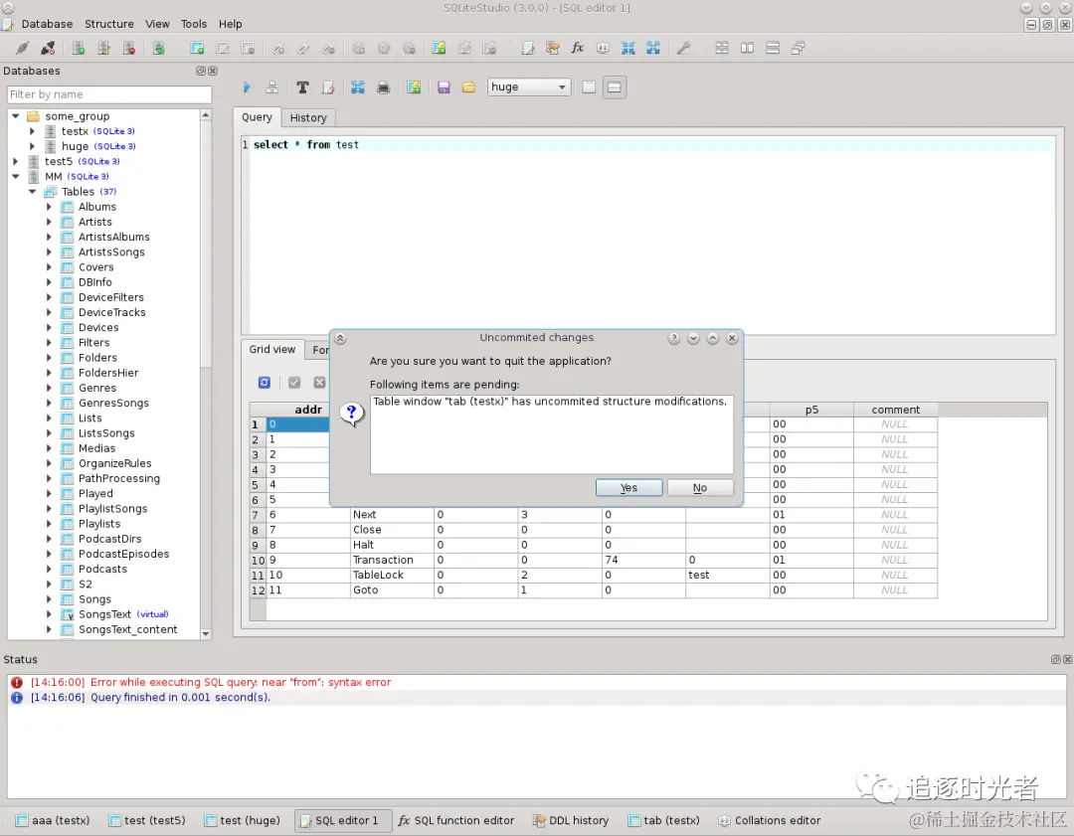Viewport: 1074px width, 836px height.
Task: Expand the testx database node
Action: pos(32,131)
